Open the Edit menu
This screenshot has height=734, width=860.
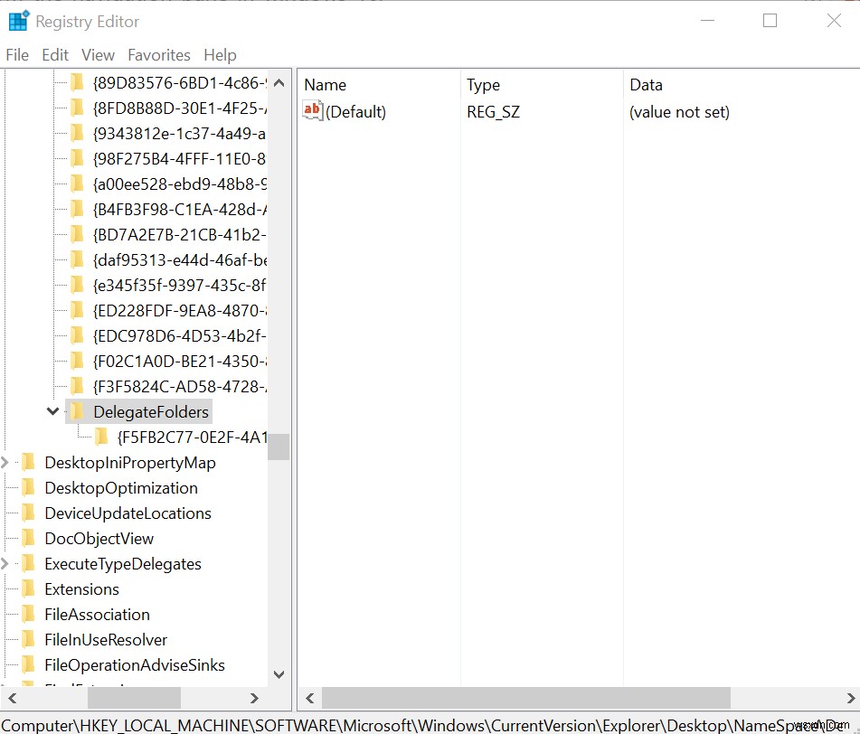coord(55,54)
